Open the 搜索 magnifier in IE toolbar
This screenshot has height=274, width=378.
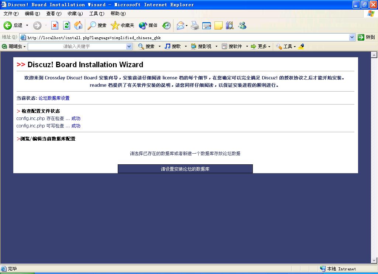click(x=92, y=25)
